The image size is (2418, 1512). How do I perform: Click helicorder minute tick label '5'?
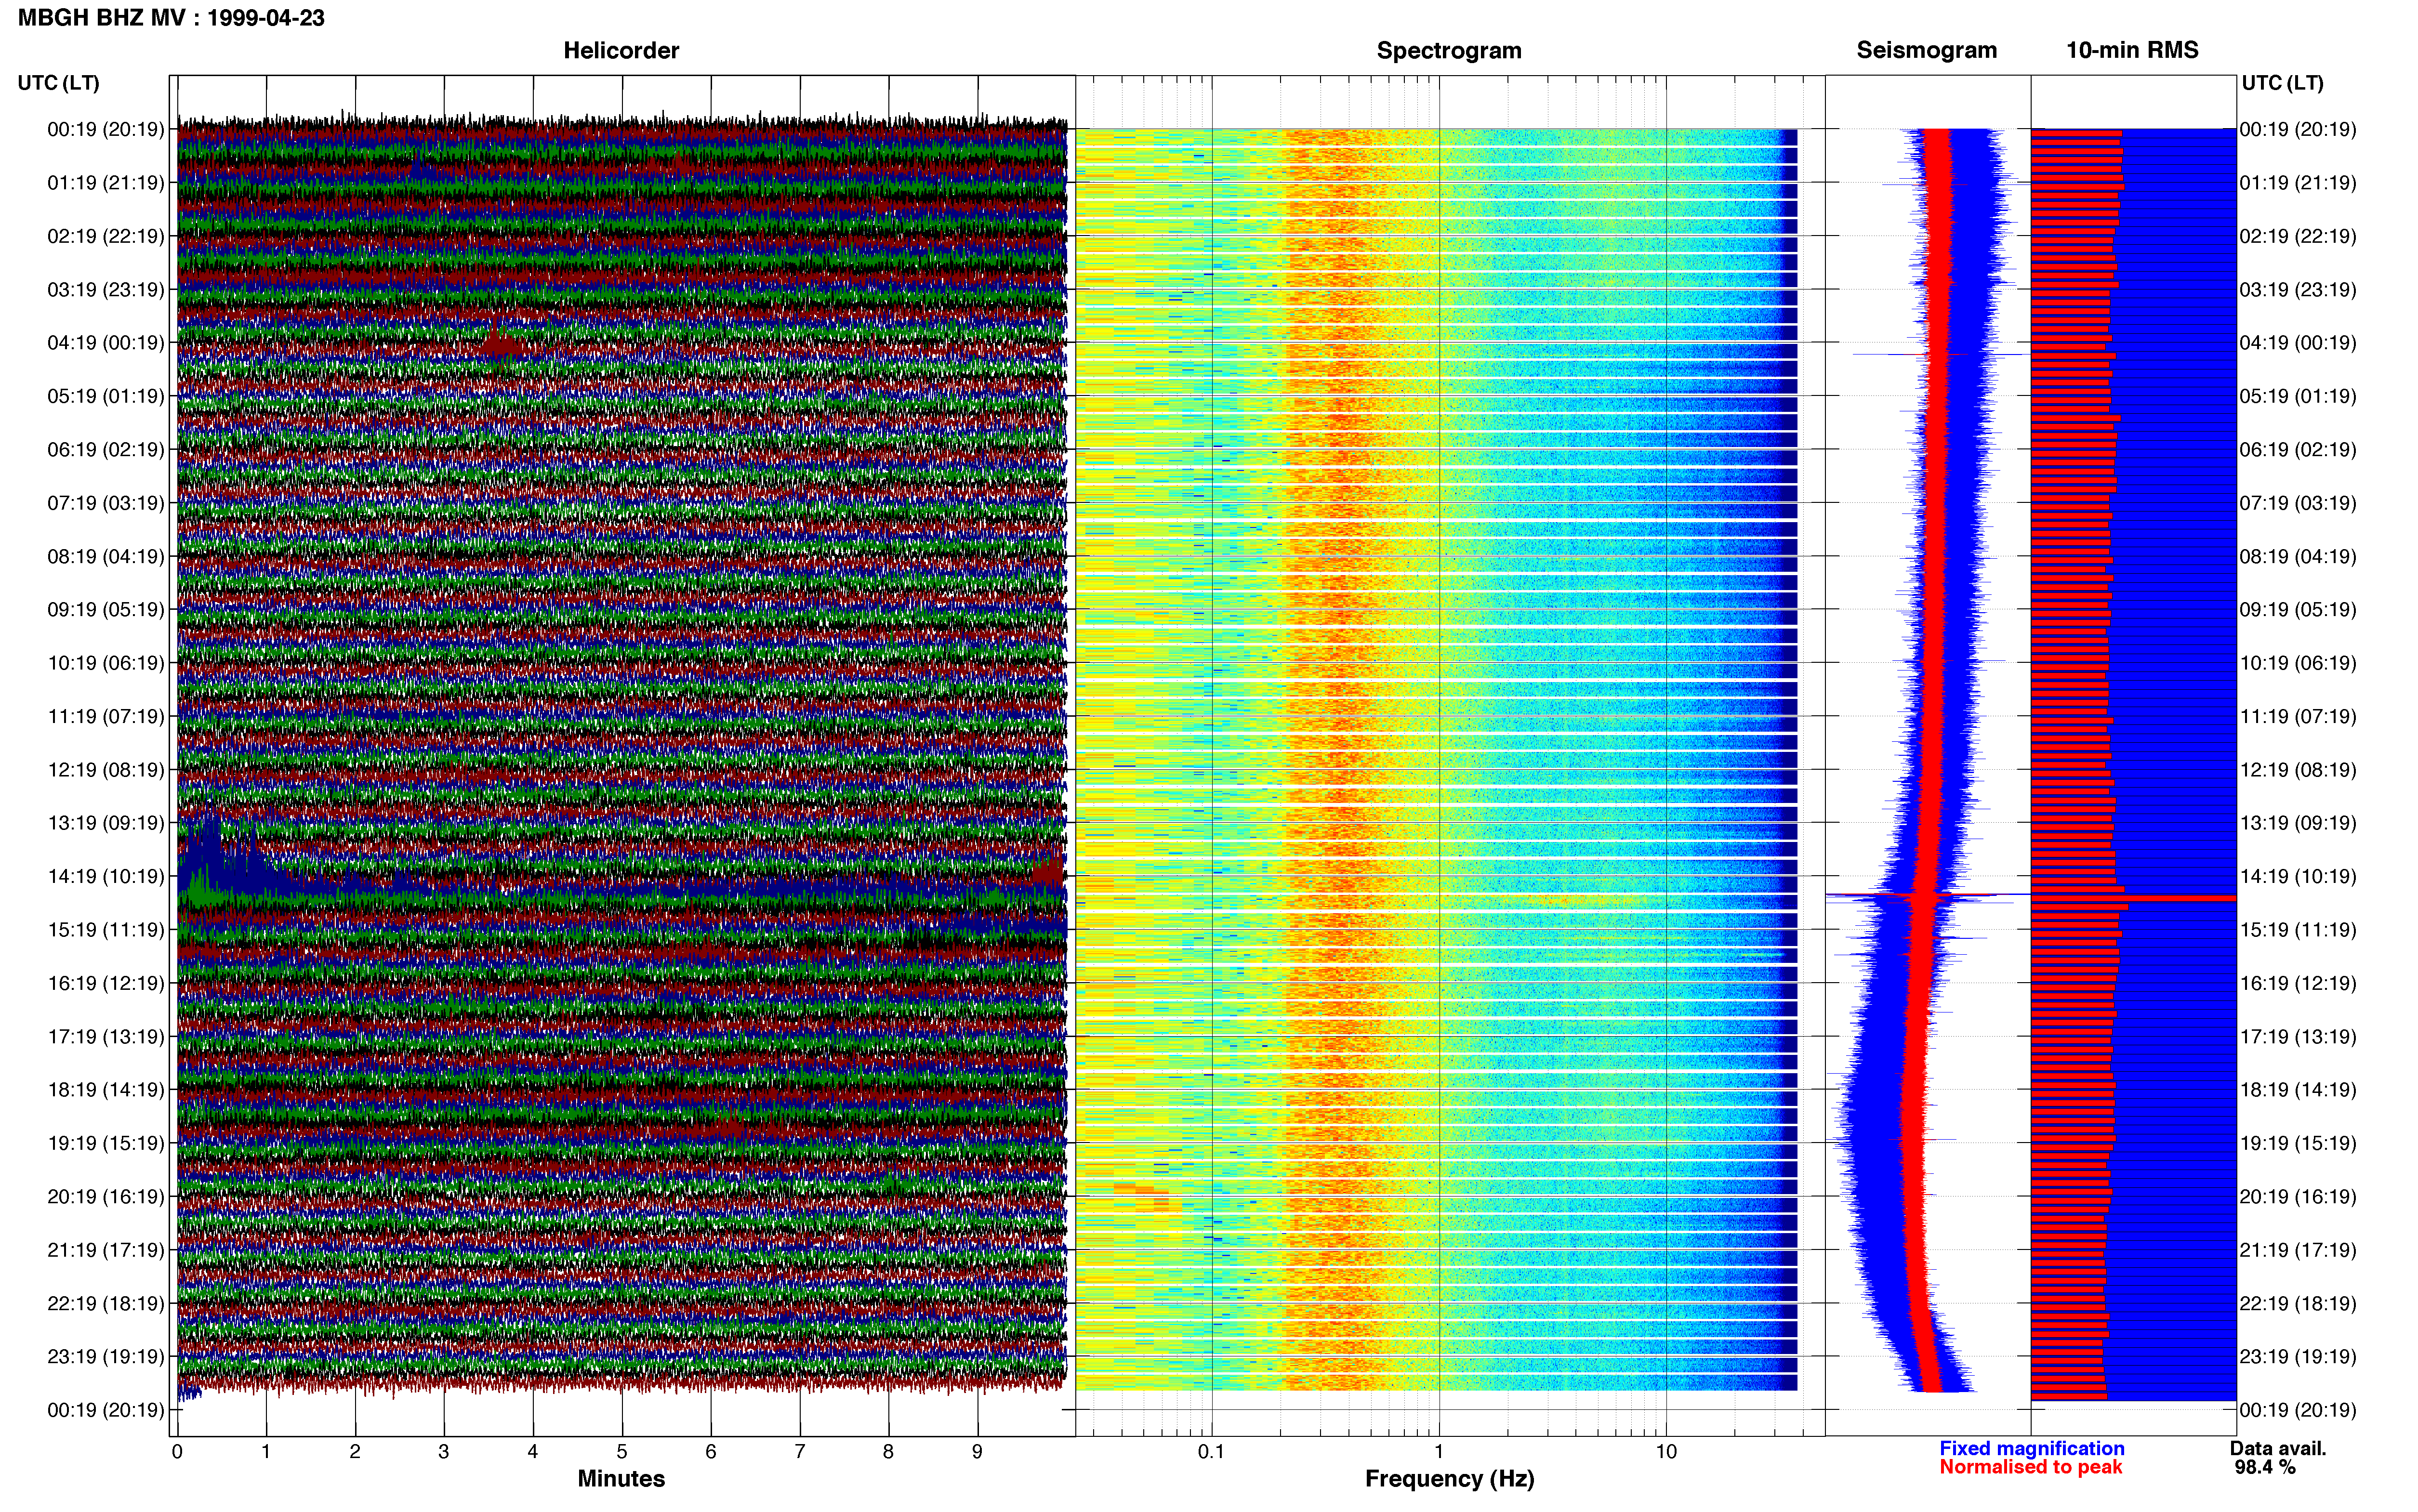(622, 1452)
